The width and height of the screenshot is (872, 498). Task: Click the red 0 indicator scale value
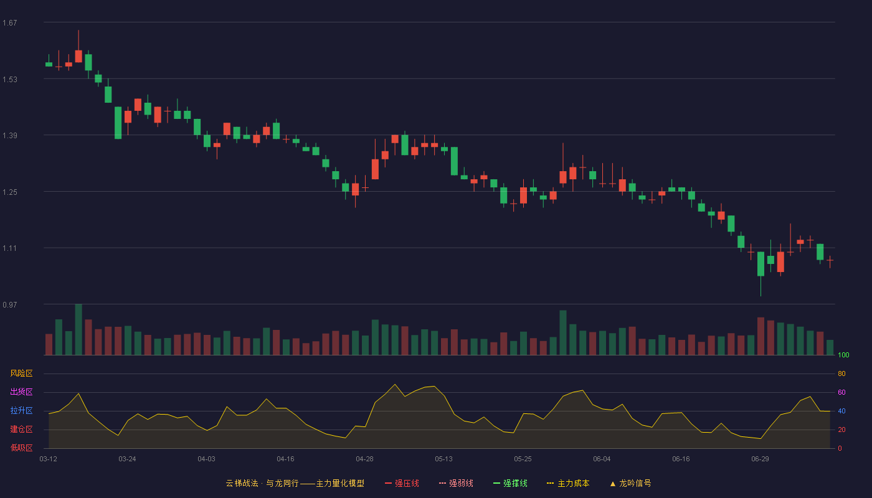coord(840,449)
